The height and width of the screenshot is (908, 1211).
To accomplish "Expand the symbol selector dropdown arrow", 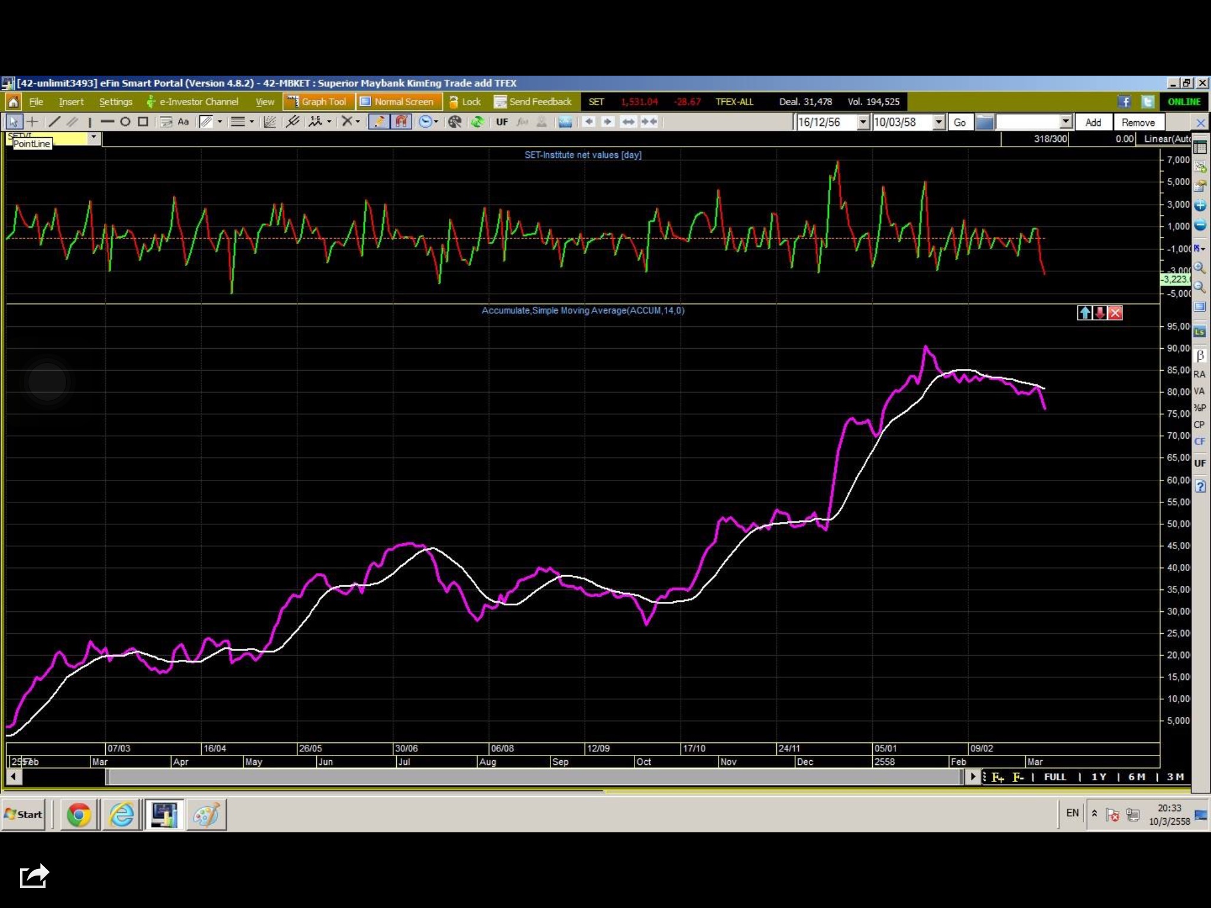I will pyautogui.click(x=93, y=137).
